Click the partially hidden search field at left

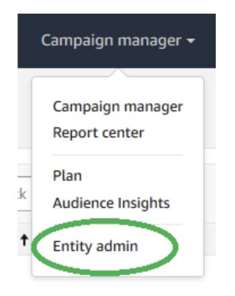pos(24,194)
